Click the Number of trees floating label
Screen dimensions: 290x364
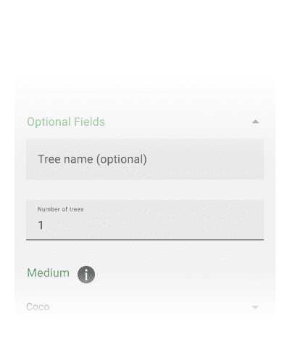pyautogui.click(x=60, y=209)
